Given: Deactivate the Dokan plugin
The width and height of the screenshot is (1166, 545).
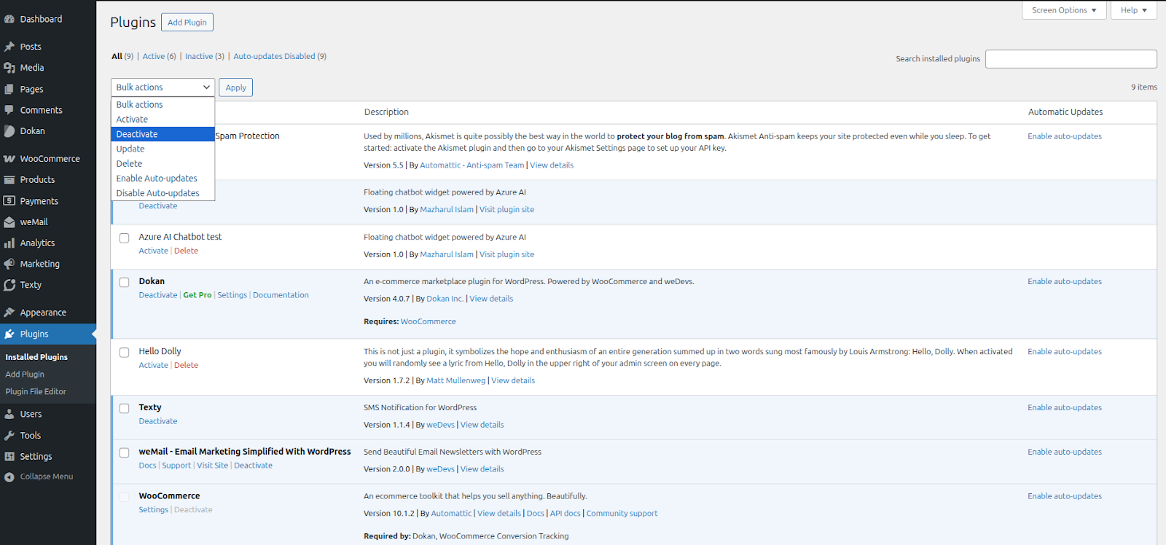Looking at the screenshot, I should pos(158,295).
